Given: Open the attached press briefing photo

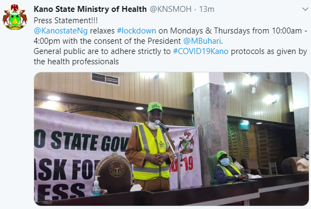Looking at the screenshot, I should (172, 139).
